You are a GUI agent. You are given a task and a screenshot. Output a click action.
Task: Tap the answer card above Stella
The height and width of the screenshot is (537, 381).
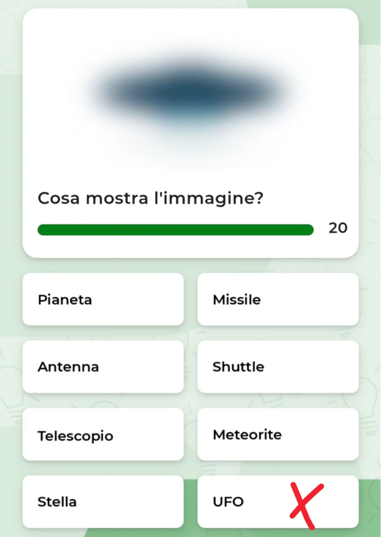tap(103, 435)
